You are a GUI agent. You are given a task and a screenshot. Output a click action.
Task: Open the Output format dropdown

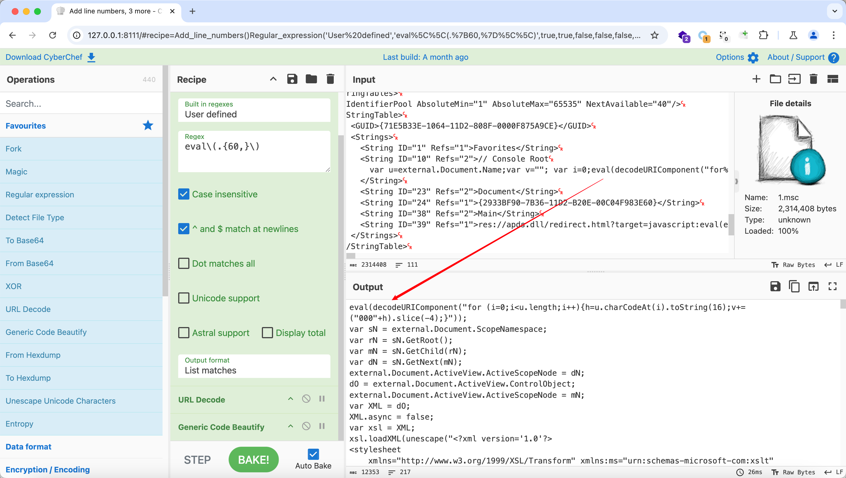click(x=254, y=366)
